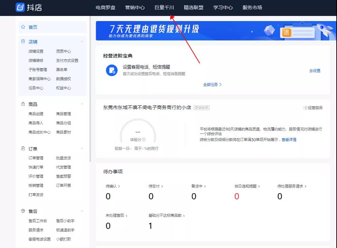The width and height of the screenshot is (337, 248).
Task: Click the blue 设置客服电话 task icon
Action: click(111, 70)
